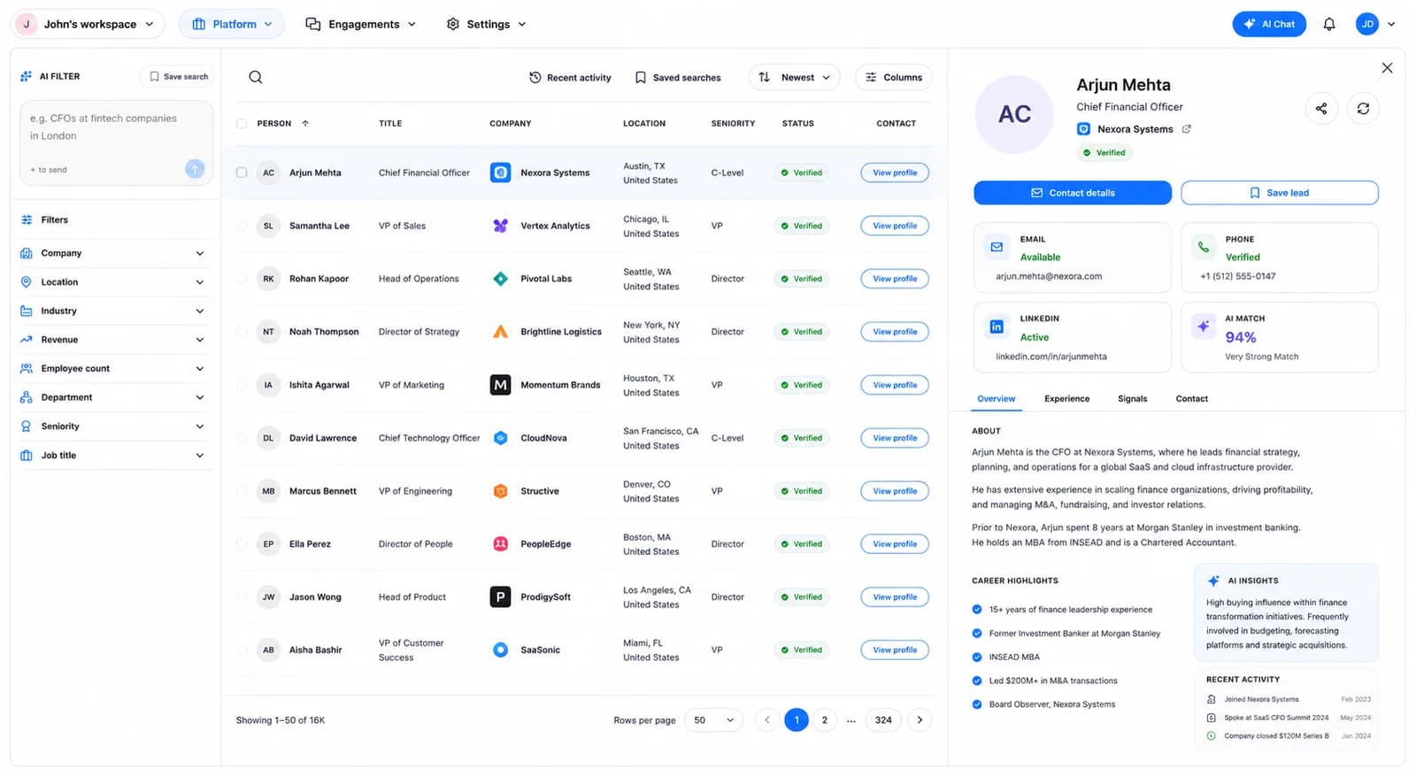Check the Samantha Lee row checkbox

(242, 226)
